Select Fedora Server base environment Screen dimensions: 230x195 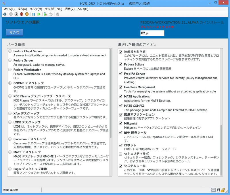tap(10, 60)
